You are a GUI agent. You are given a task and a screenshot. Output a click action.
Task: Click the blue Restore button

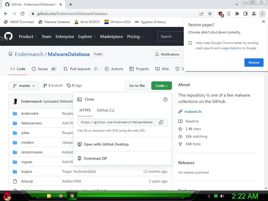point(254,63)
